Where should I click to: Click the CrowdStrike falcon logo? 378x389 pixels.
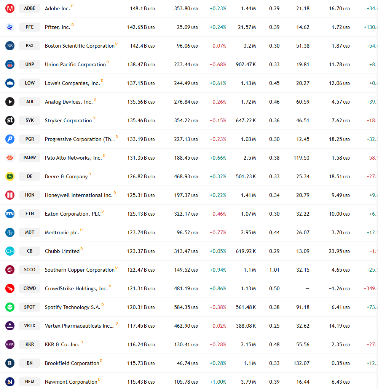tap(10, 288)
